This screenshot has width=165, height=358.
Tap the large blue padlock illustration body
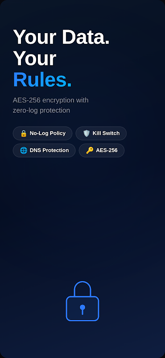coord(82,308)
